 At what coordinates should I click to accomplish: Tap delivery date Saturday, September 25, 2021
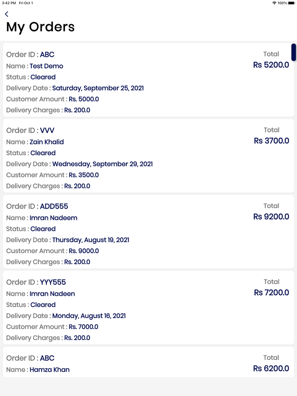click(98, 88)
